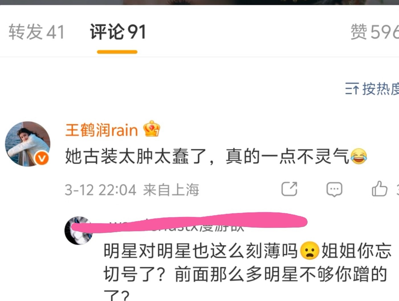This screenshot has height=301, width=399.
Task: Select the 评论 91 comments tab
Action: [x=118, y=31]
